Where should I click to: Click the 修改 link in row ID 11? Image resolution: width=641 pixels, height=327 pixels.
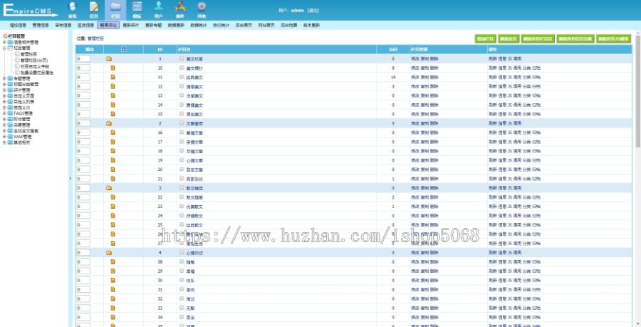click(415, 77)
